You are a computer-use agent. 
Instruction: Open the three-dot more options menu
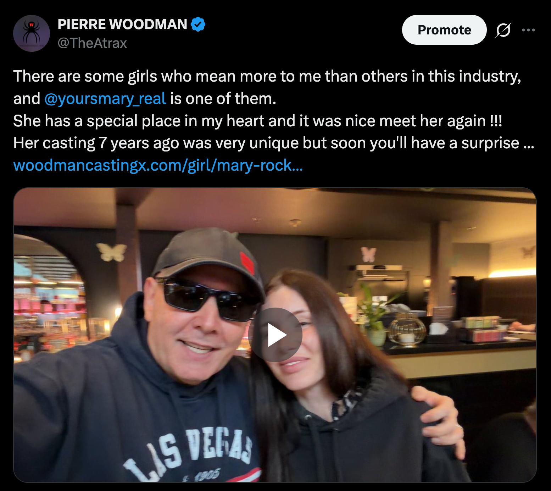(x=528, y=30)
